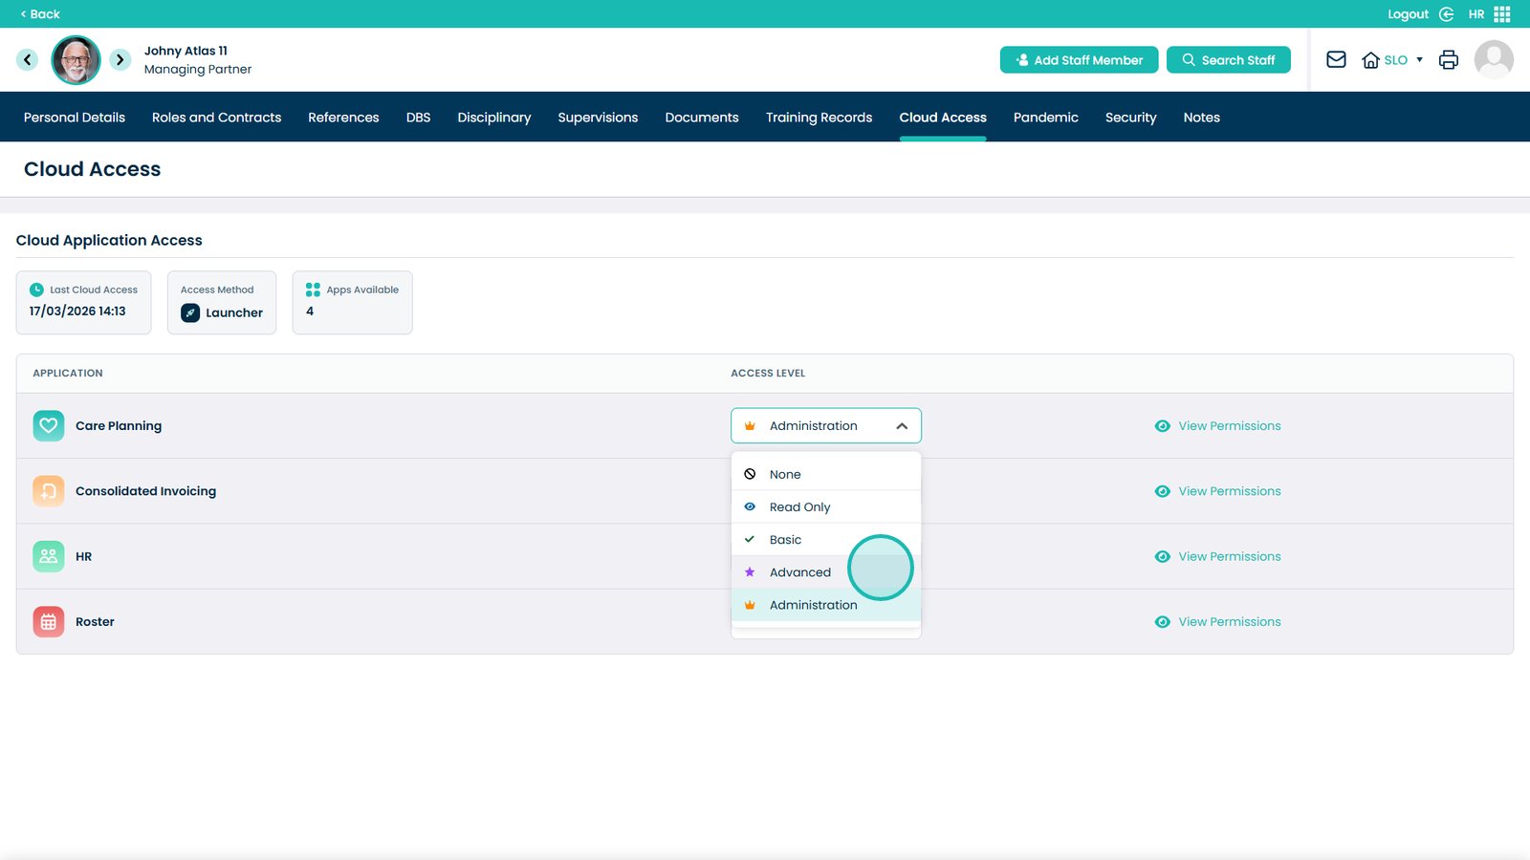Viewport: 1530px width, 860px height.
Task: Go to previous staff member arrow
Action: click(x=28, y=59)
